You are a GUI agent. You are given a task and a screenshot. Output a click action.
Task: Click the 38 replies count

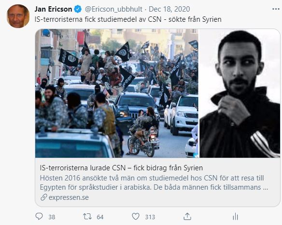coord(52,217)
